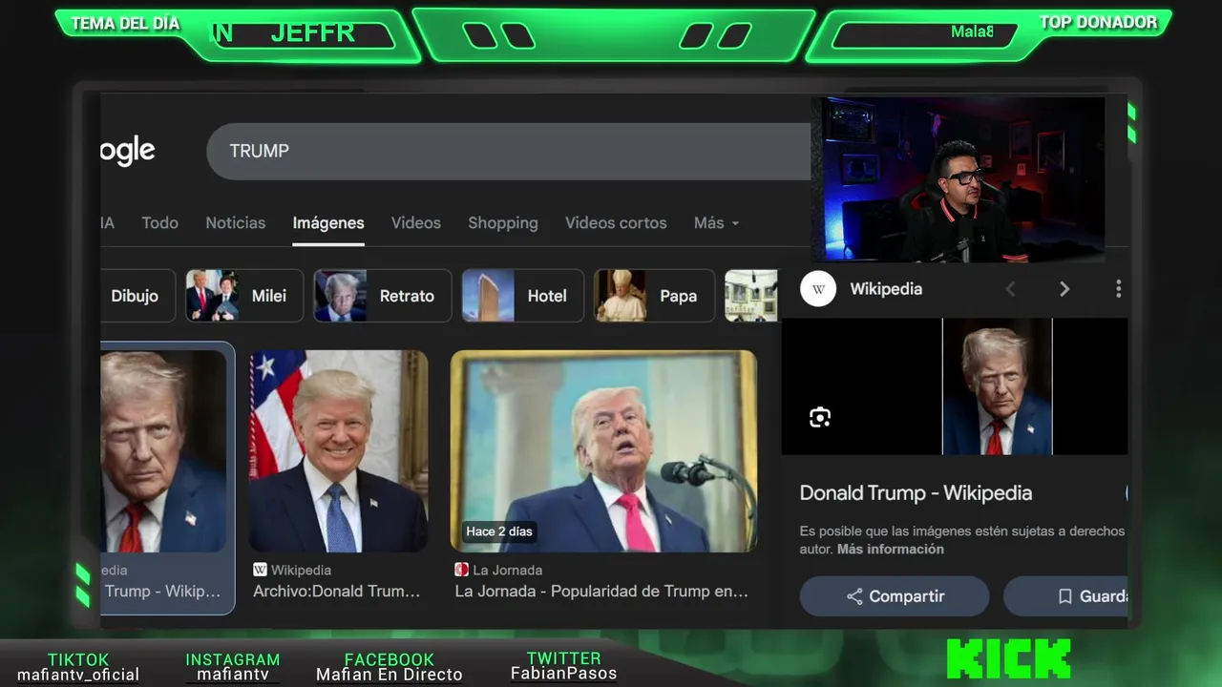Open the Más información link
Viewport: 1222px width, 687px height.
point(891,550)
